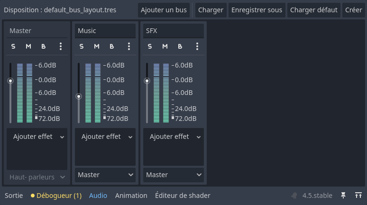The image size is (367, 205).
Task: Mute the Music bus
Action: [97, 46]
